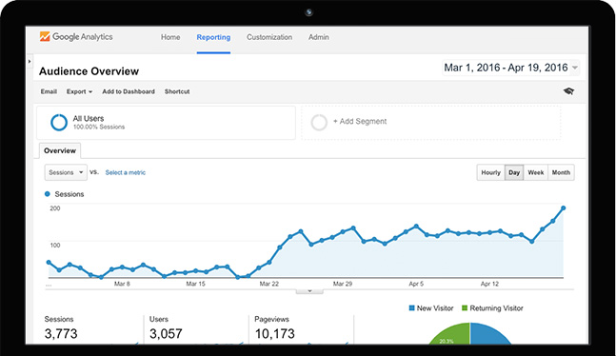Image resolution: width=616 pixels, height=356 pixels.
Task: Select the Reporting tab
Action: tap(213, 37)
